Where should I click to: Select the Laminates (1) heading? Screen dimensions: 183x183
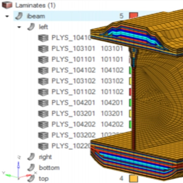[x=35, y=5]
